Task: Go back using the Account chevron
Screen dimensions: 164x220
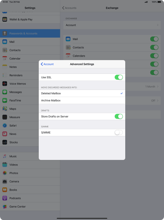Action: coord(47,64)
